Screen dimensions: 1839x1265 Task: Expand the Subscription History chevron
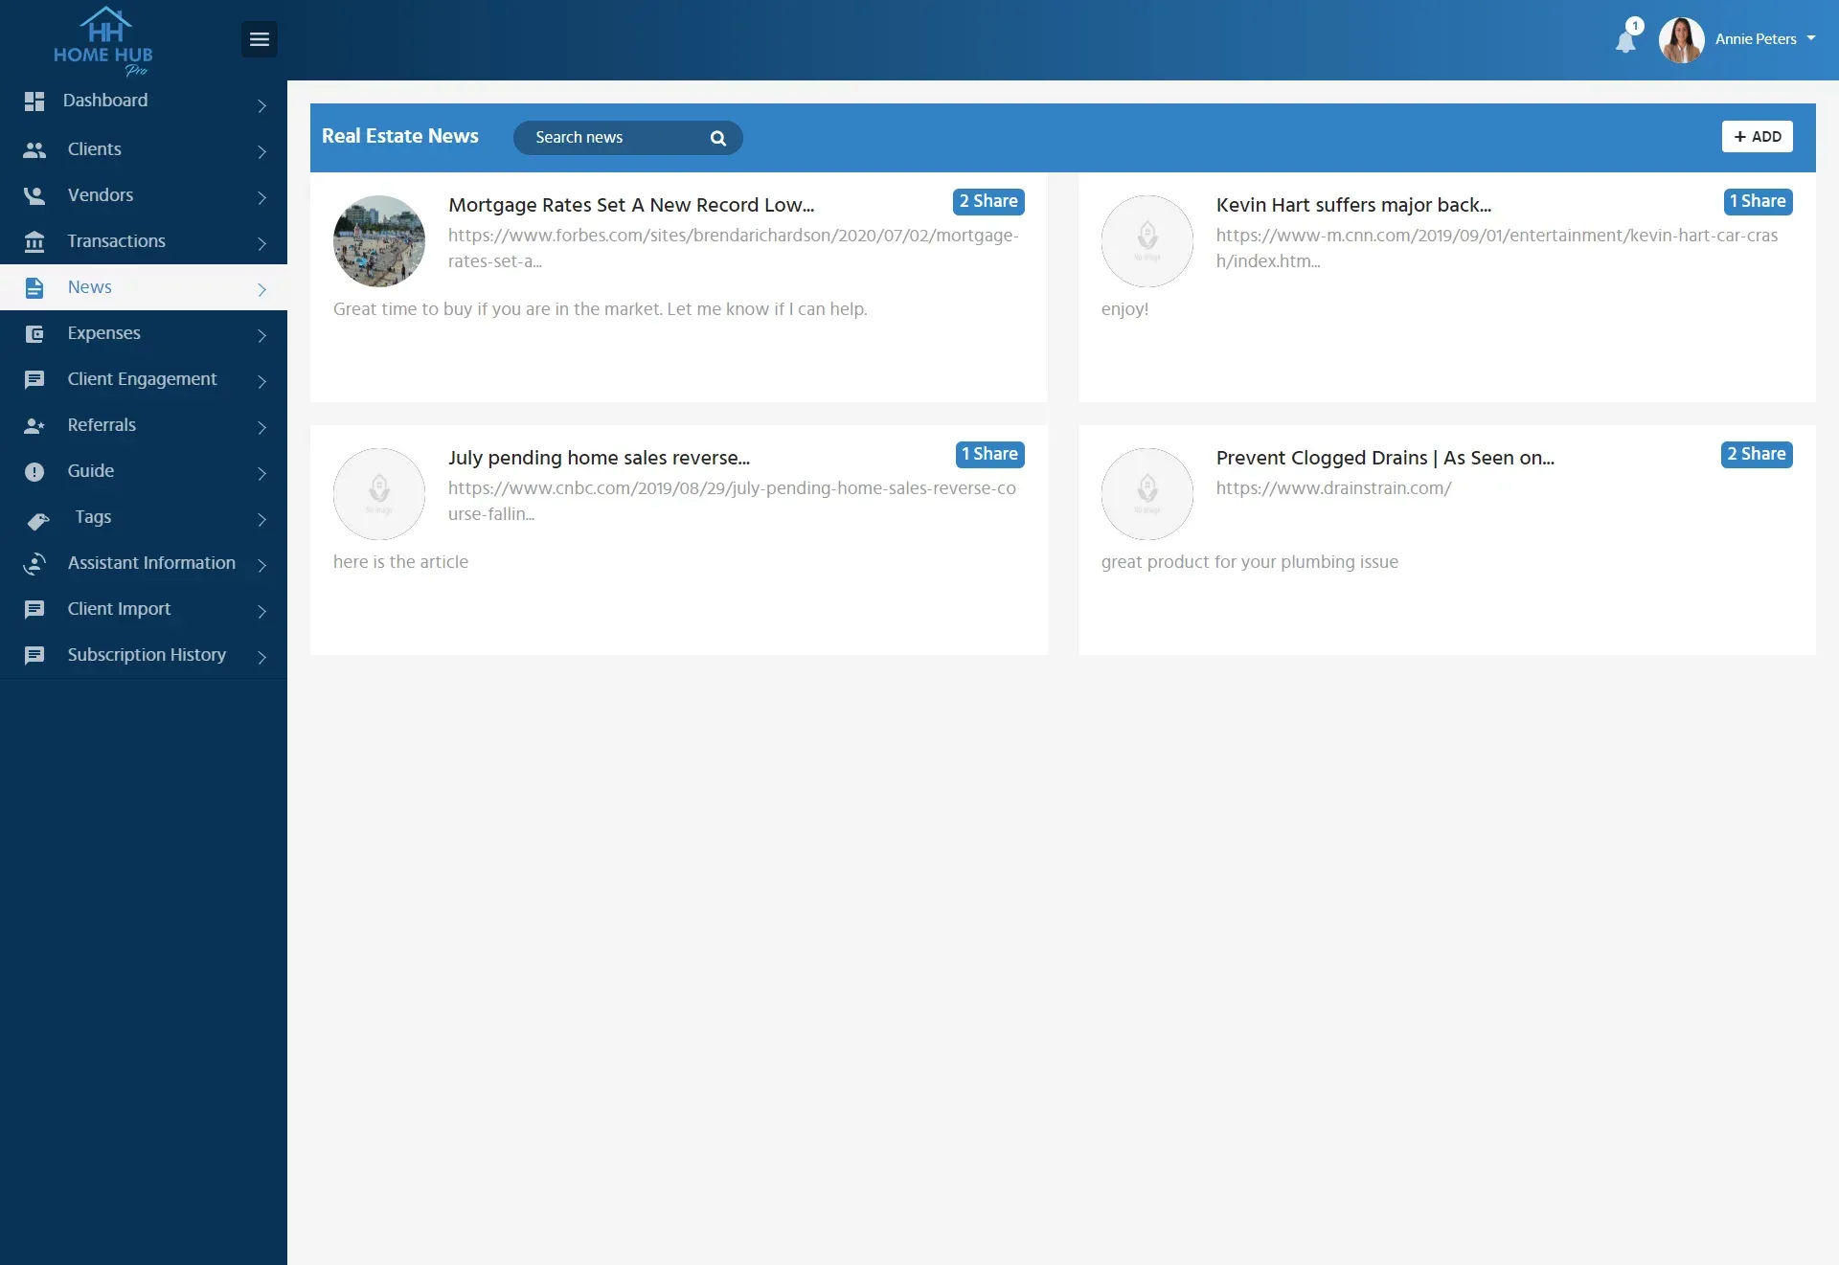[x=261, y=656]
